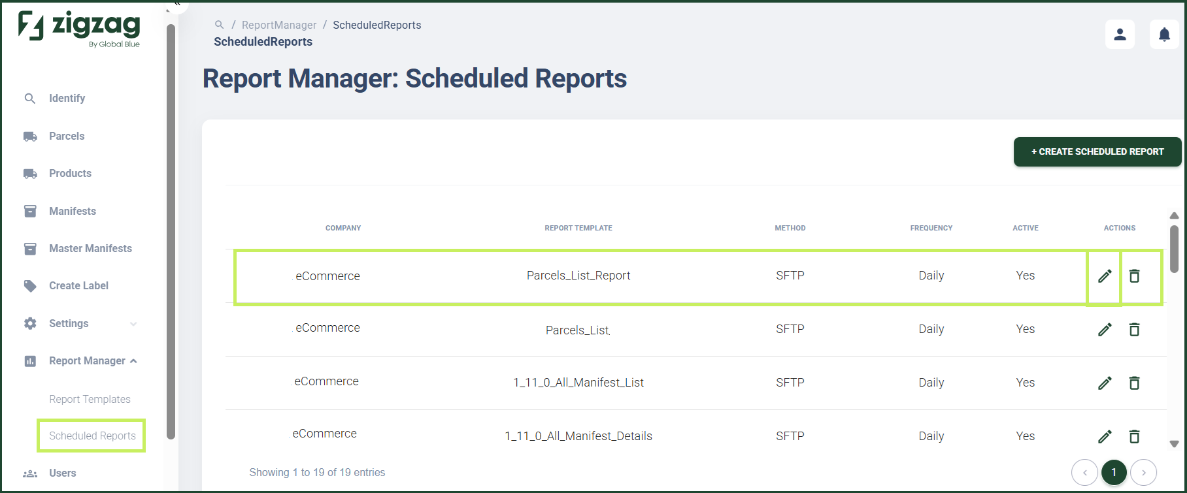Screen dimensions: 1187x493
Task: Open Identify via its magnifier icon
Action: [x=30, y=99]
